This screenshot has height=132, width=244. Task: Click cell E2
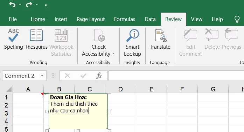pos(152,105)
